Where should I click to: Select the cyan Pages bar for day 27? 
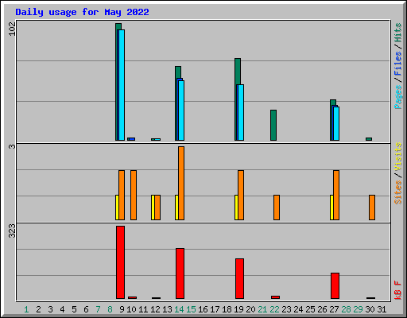coord(336,123)
